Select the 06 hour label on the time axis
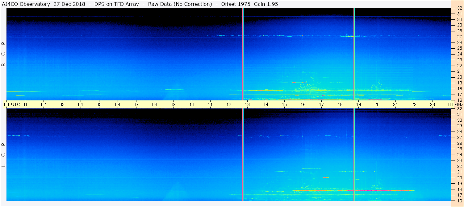 [x=118, y=104]
